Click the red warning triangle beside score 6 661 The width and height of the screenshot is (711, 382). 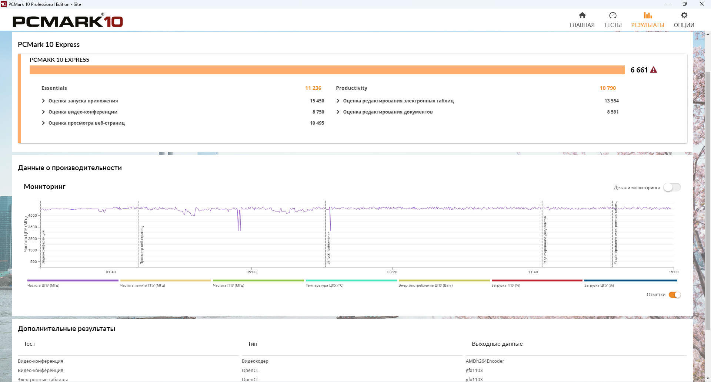(654, 70)
